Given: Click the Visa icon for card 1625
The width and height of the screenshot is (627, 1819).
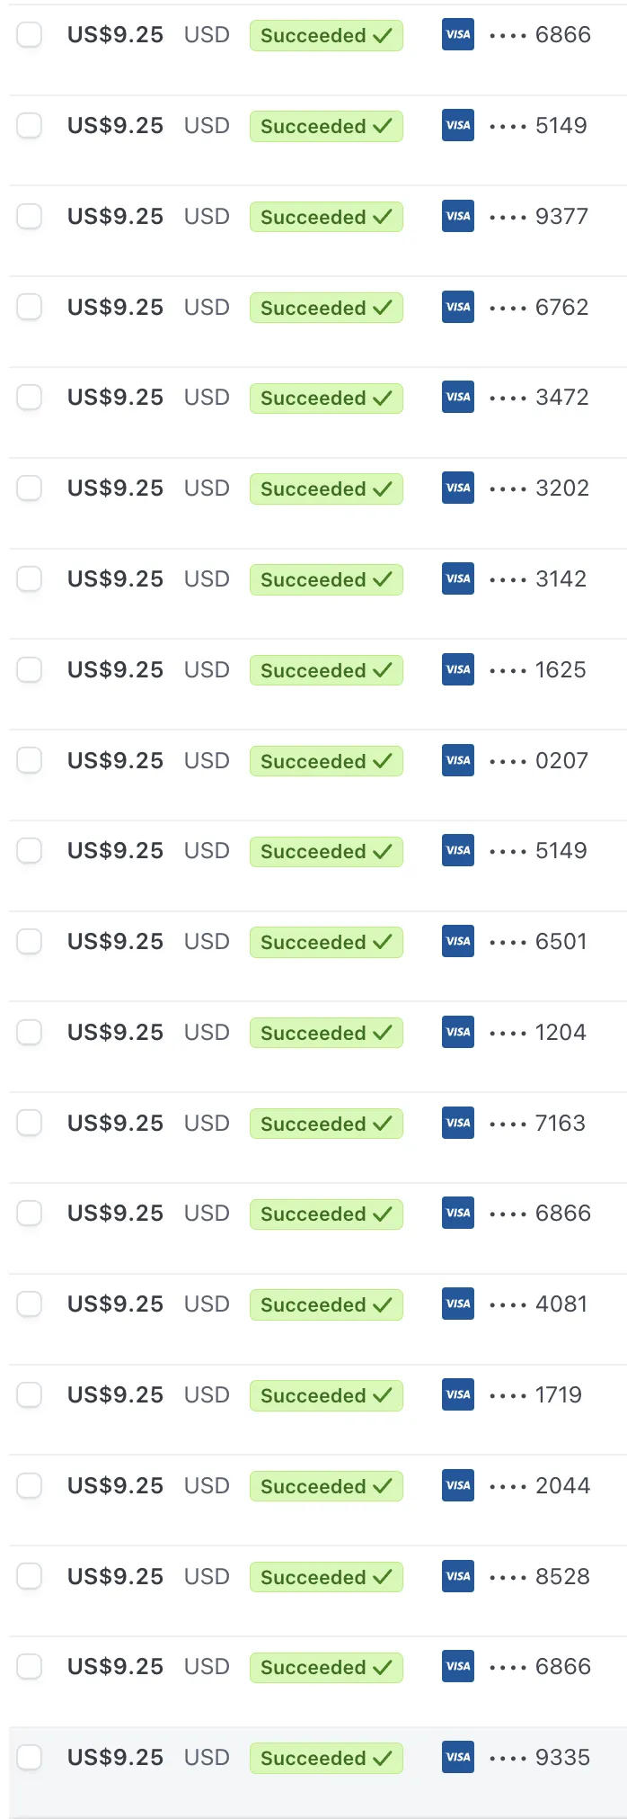Looking at the screenshot, I should 458,669.
